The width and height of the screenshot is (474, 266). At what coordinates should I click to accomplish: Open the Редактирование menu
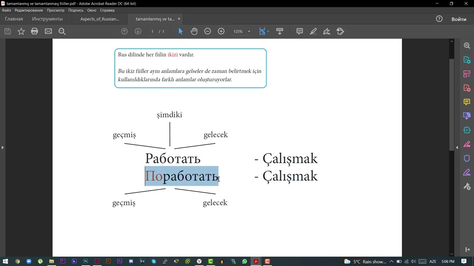(29, 10)
